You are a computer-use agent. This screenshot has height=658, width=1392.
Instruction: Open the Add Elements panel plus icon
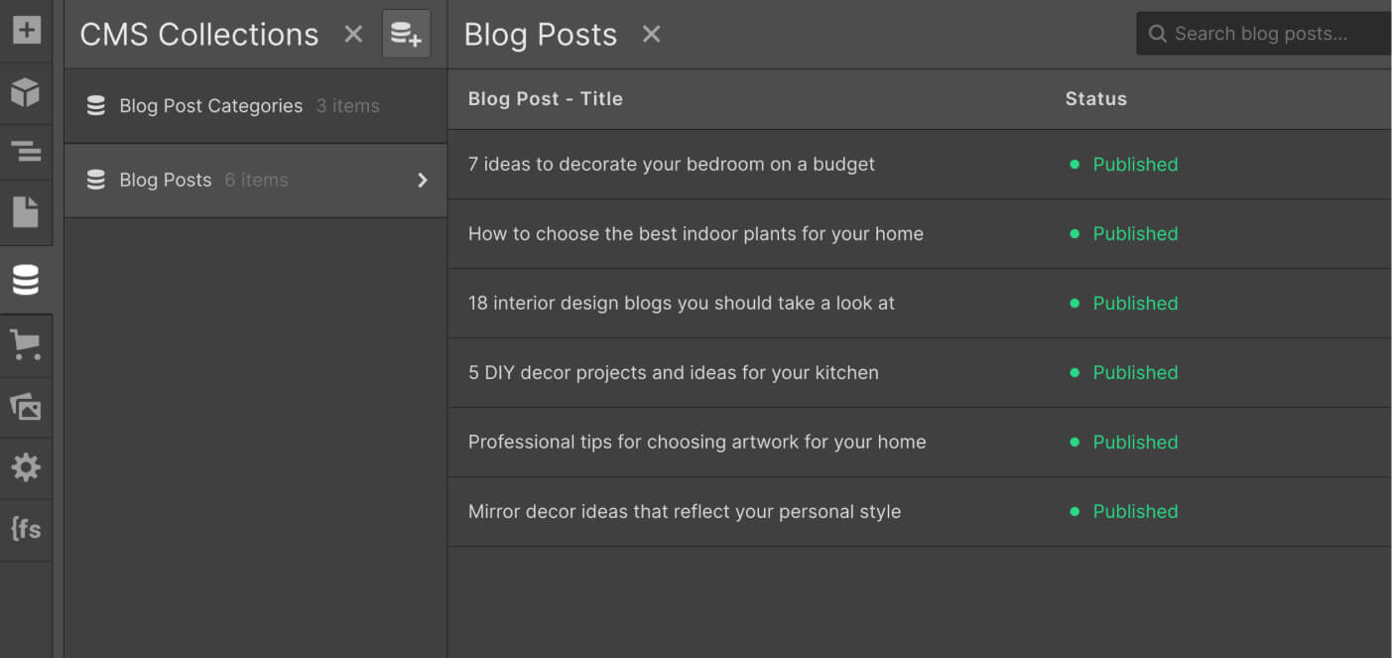point(26,30)
